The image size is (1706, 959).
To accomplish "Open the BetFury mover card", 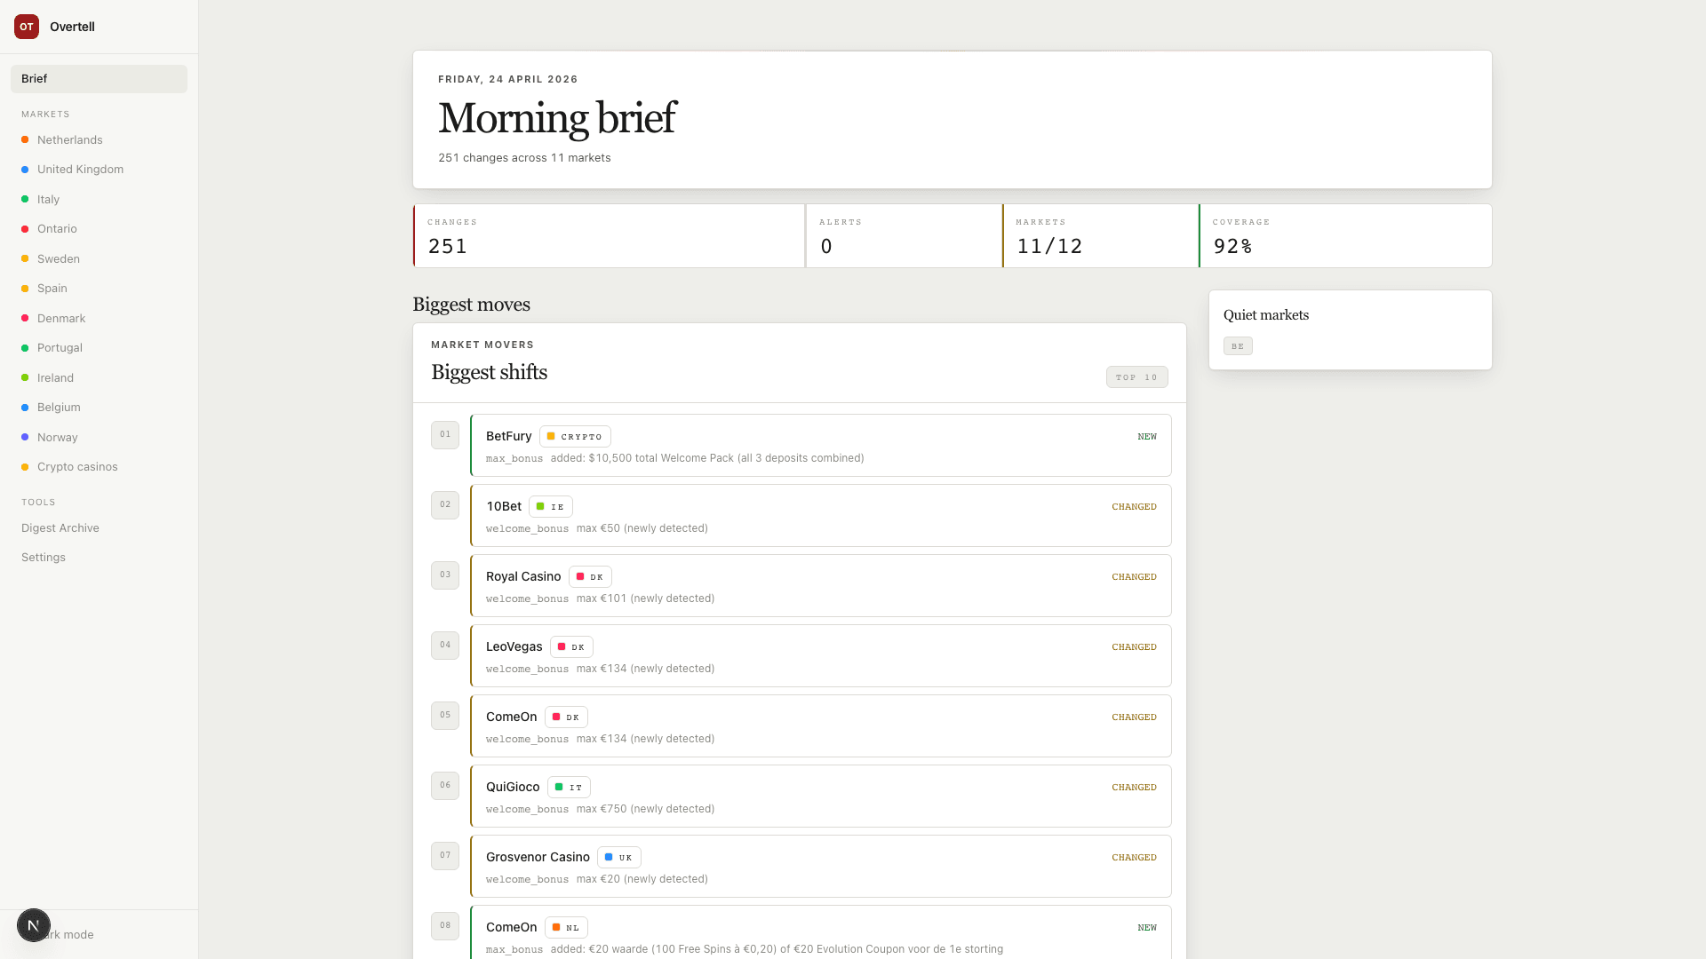I will [820, 446].
